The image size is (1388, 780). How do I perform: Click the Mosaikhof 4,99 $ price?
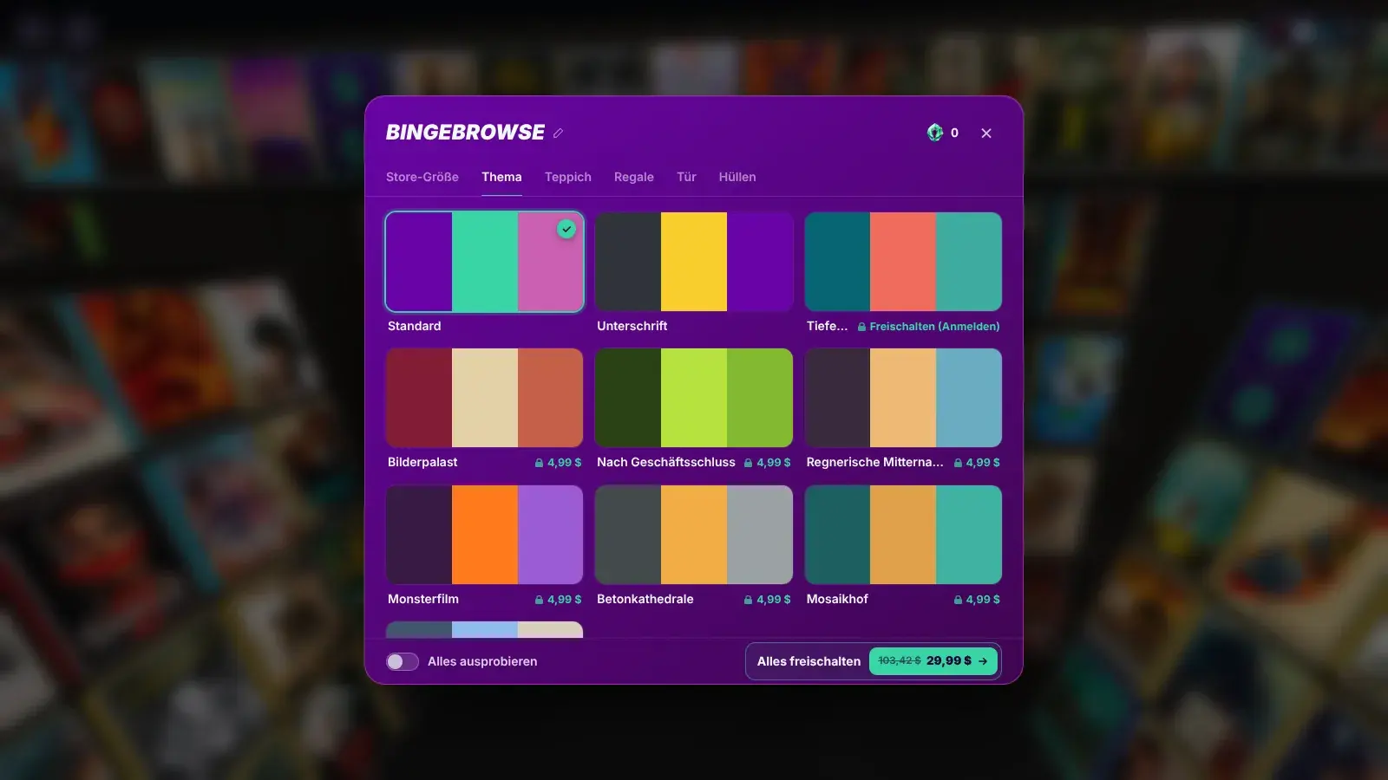pos(977,600)
